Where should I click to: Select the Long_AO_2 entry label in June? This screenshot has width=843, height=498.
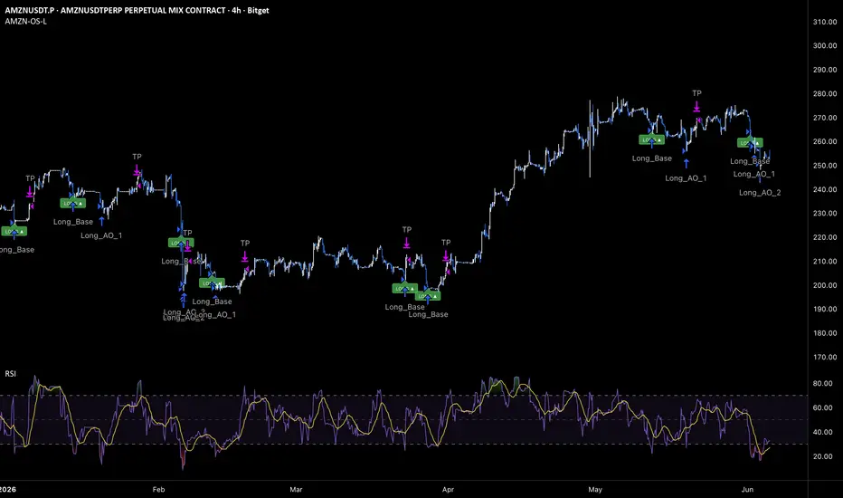760,193
